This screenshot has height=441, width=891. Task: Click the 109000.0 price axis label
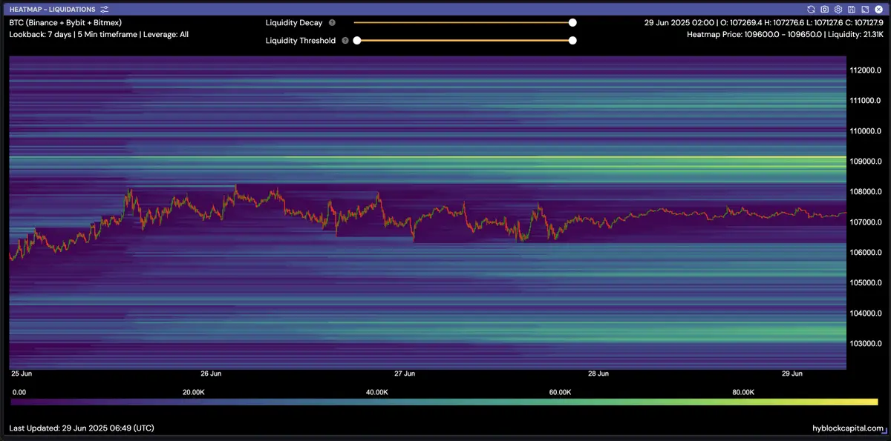point(866,162)
